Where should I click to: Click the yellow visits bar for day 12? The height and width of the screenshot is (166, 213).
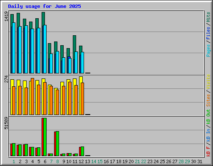pos(81,80)
